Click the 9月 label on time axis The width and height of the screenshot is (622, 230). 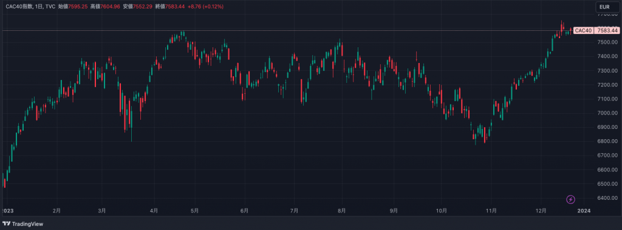pyautogui.click(x=394, y=211)
